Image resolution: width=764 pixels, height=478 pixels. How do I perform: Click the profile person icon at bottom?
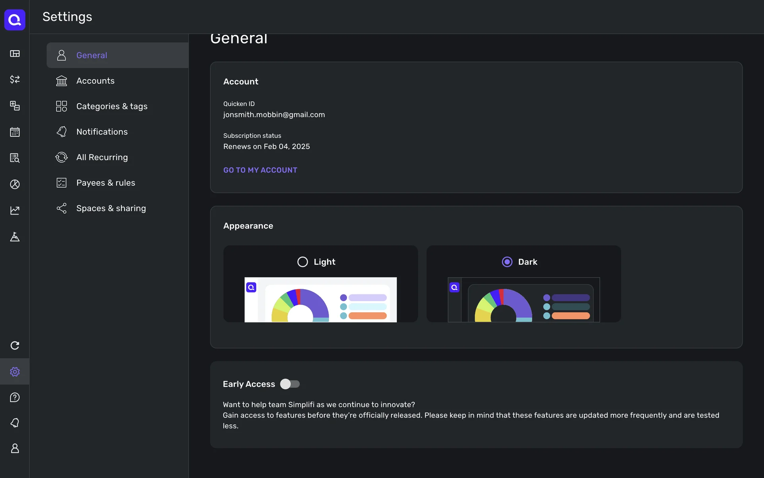[15, 448]
